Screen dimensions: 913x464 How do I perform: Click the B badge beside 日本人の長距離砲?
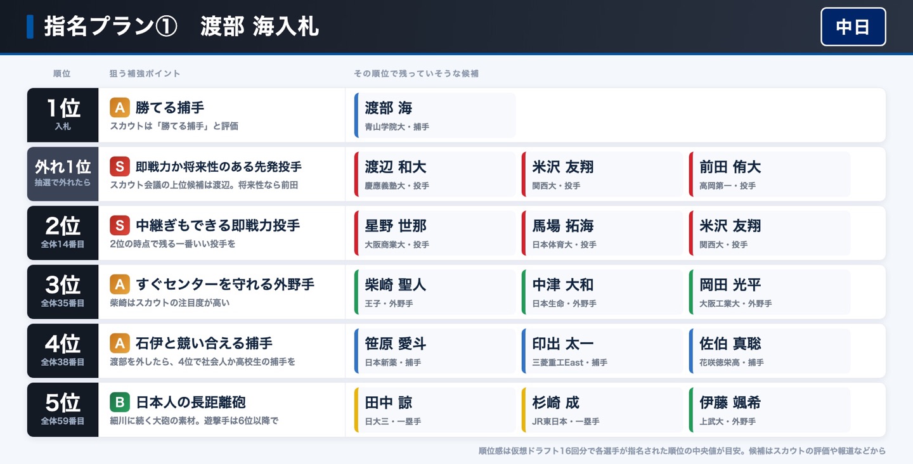click(x=120, y=403)
